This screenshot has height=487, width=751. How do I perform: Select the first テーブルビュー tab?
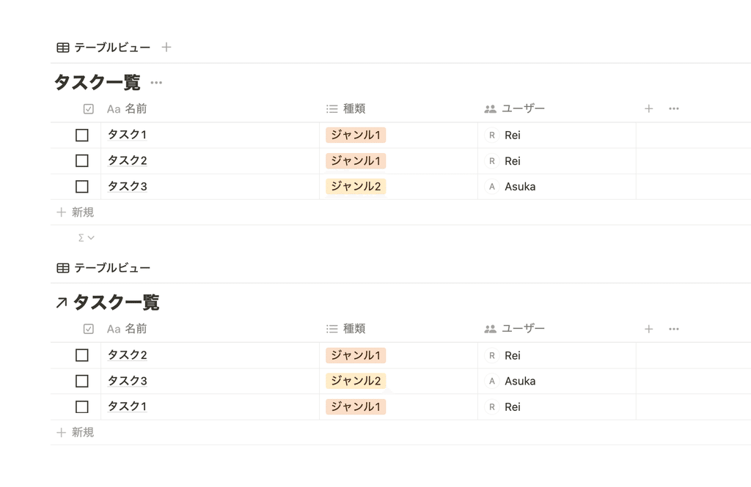(103, 48)
